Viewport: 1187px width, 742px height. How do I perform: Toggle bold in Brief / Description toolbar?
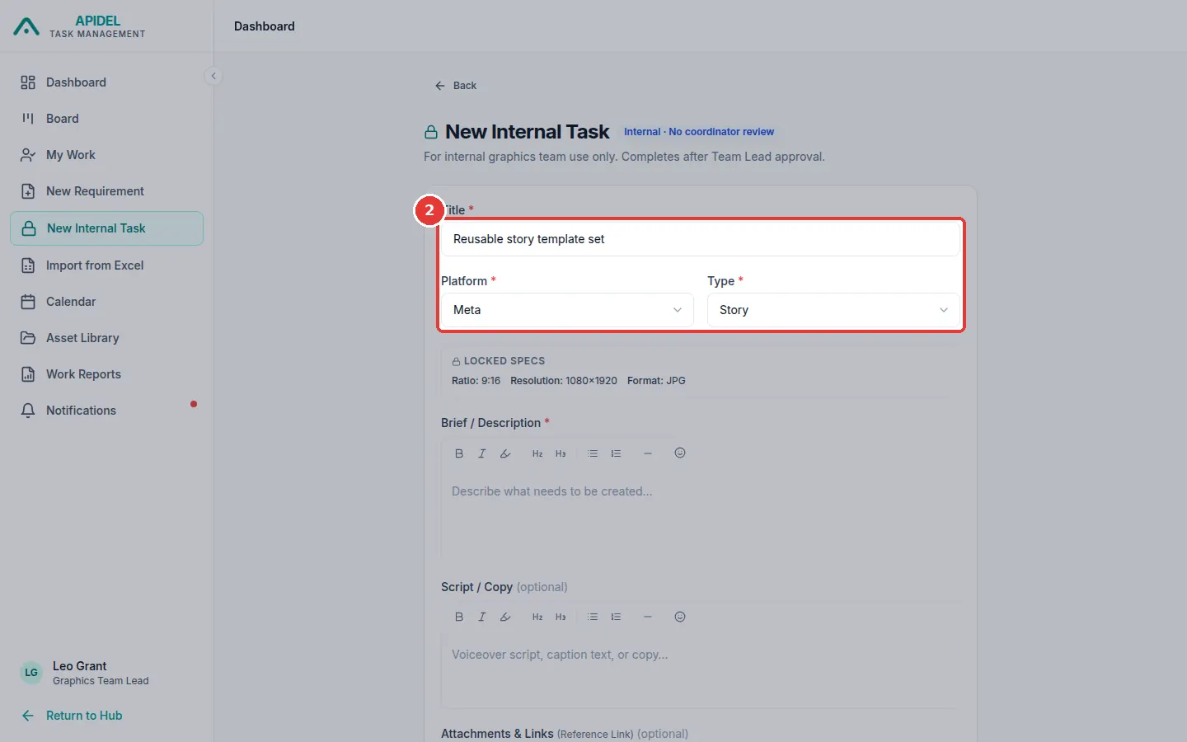click(459, 453)
